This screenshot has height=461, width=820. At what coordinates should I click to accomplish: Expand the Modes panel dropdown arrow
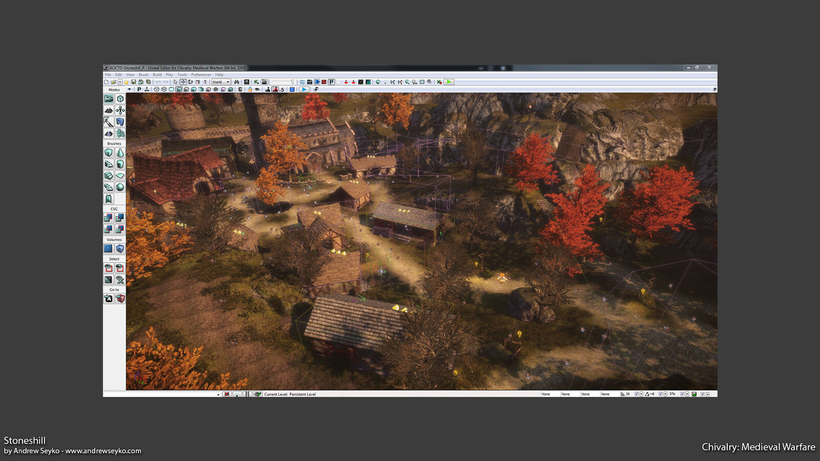click(129, 89)
